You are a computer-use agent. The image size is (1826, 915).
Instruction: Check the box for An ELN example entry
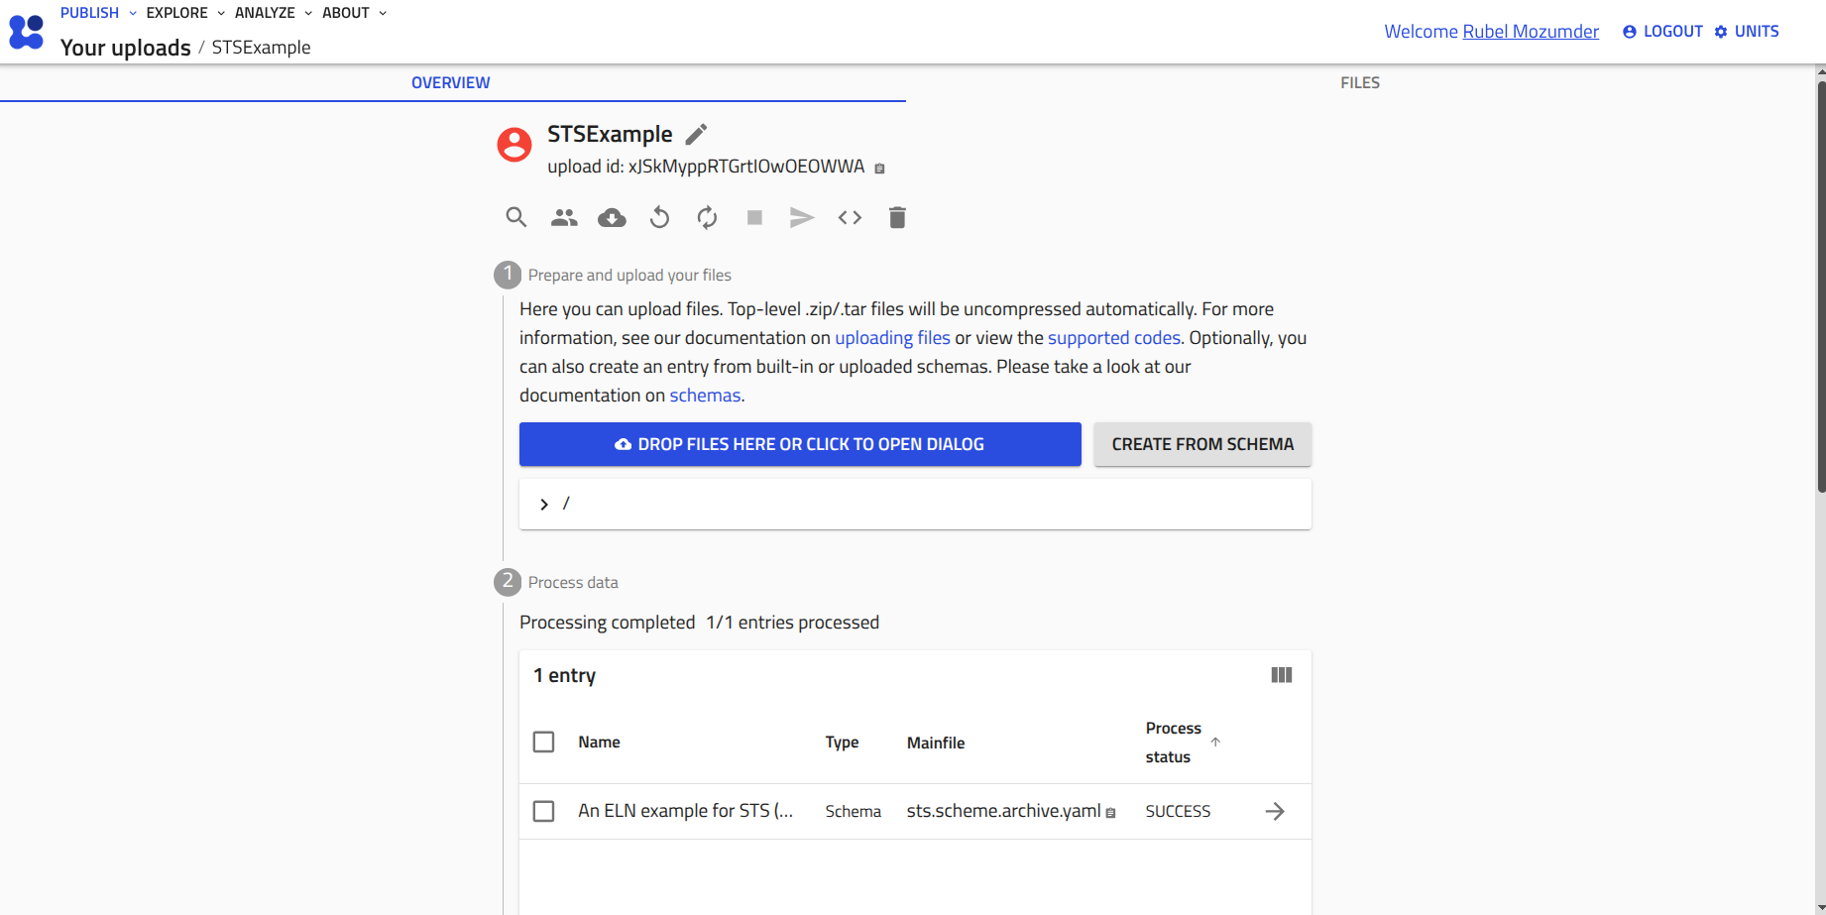point(543,811)
